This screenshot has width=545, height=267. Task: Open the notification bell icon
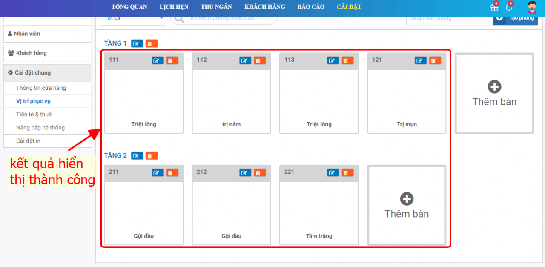point(509,7)
